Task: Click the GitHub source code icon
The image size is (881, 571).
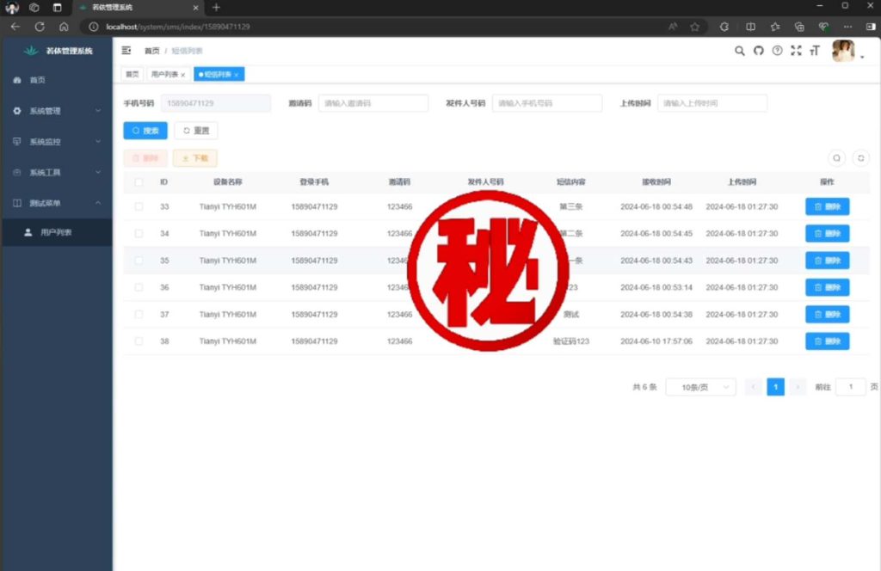Action: (758, 51)
